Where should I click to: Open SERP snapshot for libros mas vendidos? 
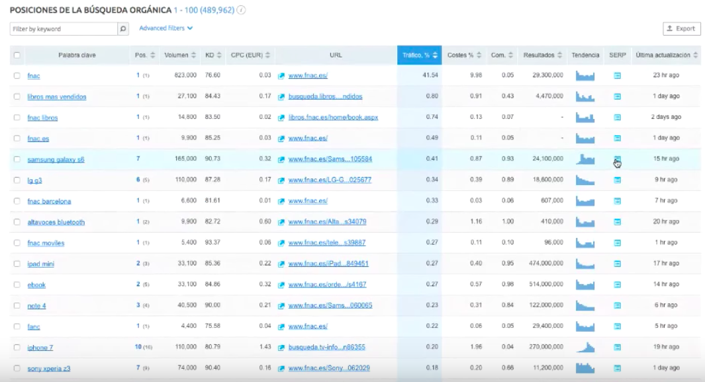(618, 96)
